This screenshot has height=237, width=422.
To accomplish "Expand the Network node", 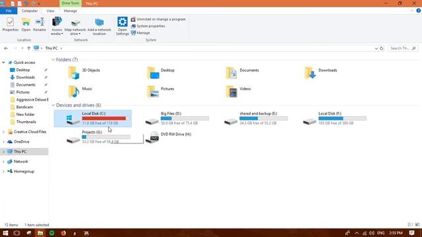I will pyautogui.click(x=3, y=161).
